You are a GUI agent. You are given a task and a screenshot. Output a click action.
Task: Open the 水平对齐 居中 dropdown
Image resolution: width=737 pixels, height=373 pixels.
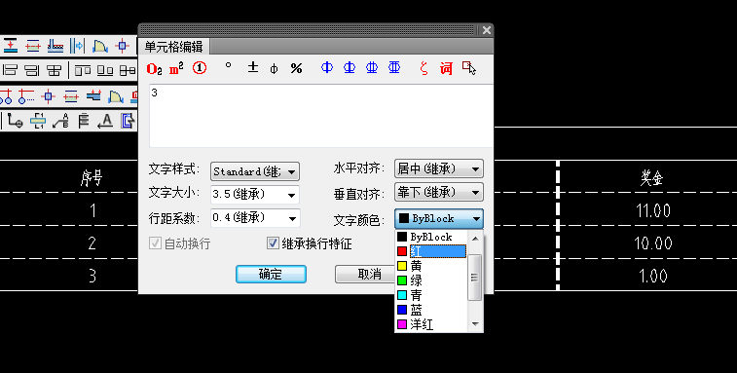tap(439, 168)
